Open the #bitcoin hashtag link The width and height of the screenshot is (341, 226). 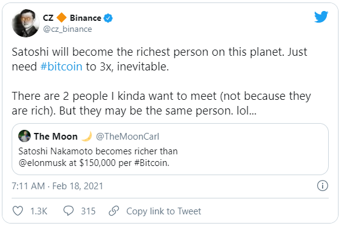tap(61, 67)
